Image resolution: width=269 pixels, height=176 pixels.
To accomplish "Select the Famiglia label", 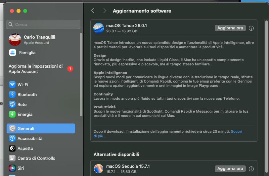I will click(x=27, y=53).
